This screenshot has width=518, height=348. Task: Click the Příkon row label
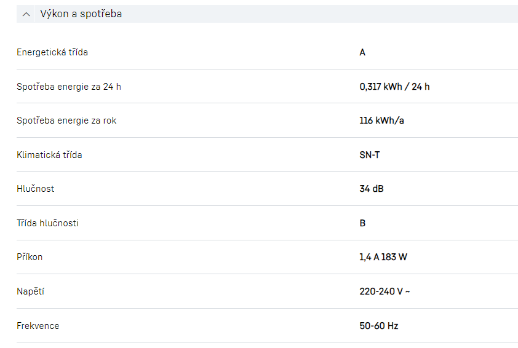click(30, 257)
